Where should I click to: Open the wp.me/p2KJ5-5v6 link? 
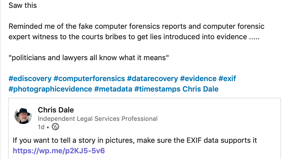point(59,151)
